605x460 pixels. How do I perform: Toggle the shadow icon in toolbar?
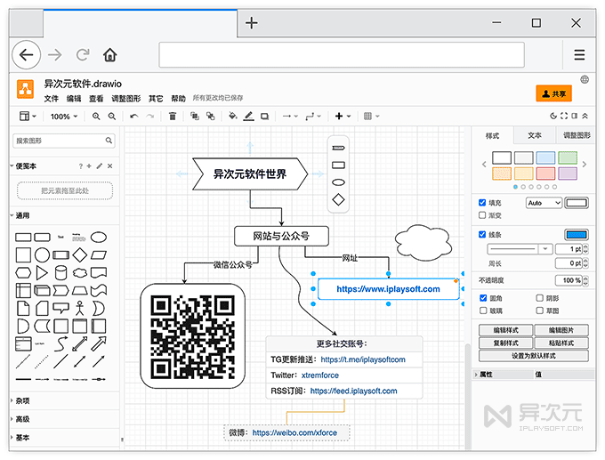click(x=265, y=117)
